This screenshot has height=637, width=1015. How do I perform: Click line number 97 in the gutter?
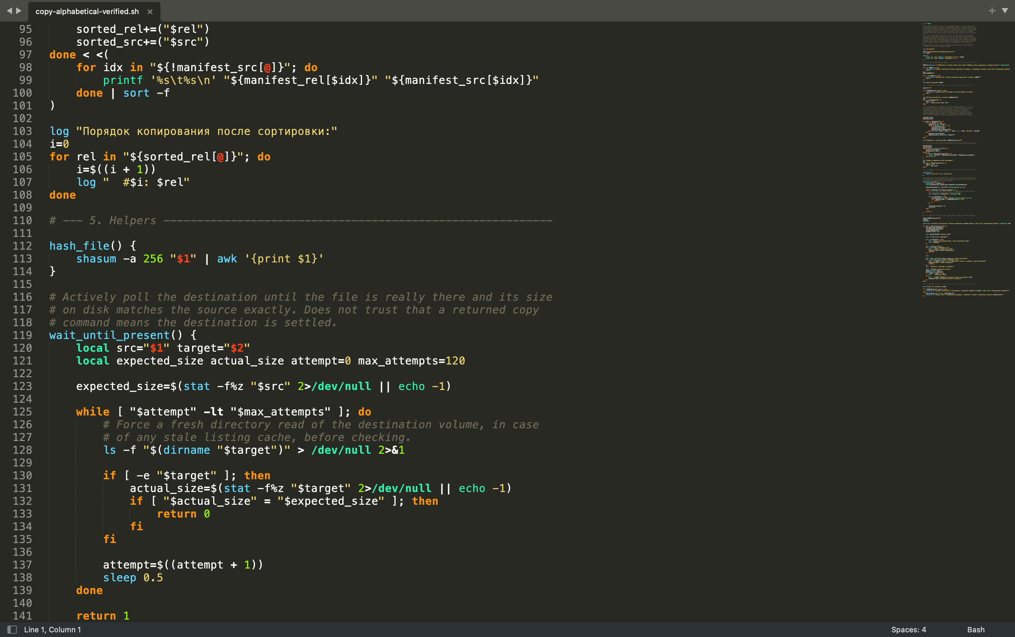25,55
